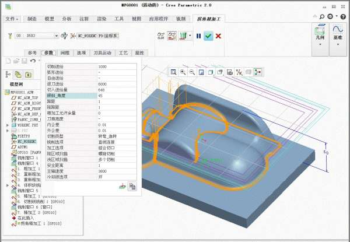Image resolution: width=350 pixels, height=242 pixels.
Task: Select the 分析 ribbon tab
Action: pos(67,19)
